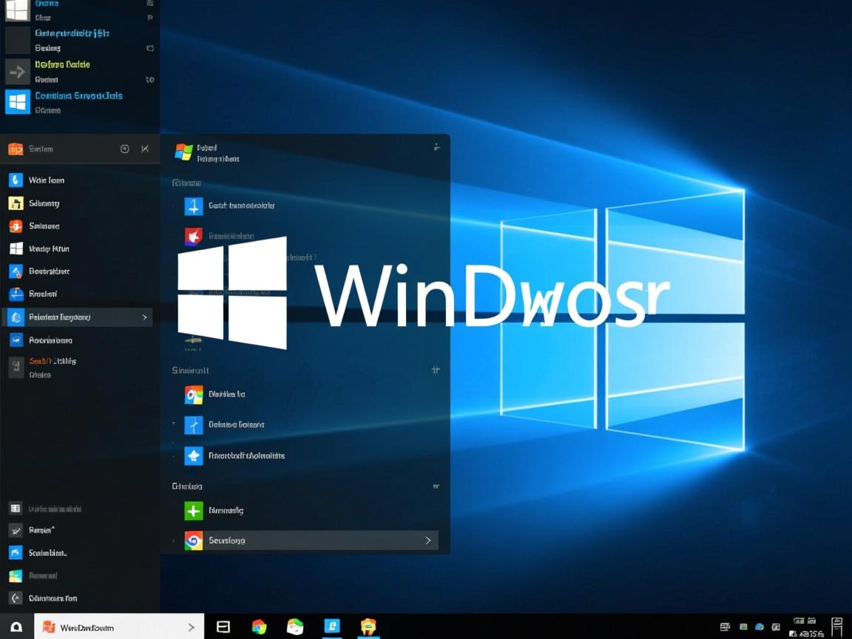Click the power button at the sidebar bottom
The image size is (852, 639).
(x=16, y=598)
